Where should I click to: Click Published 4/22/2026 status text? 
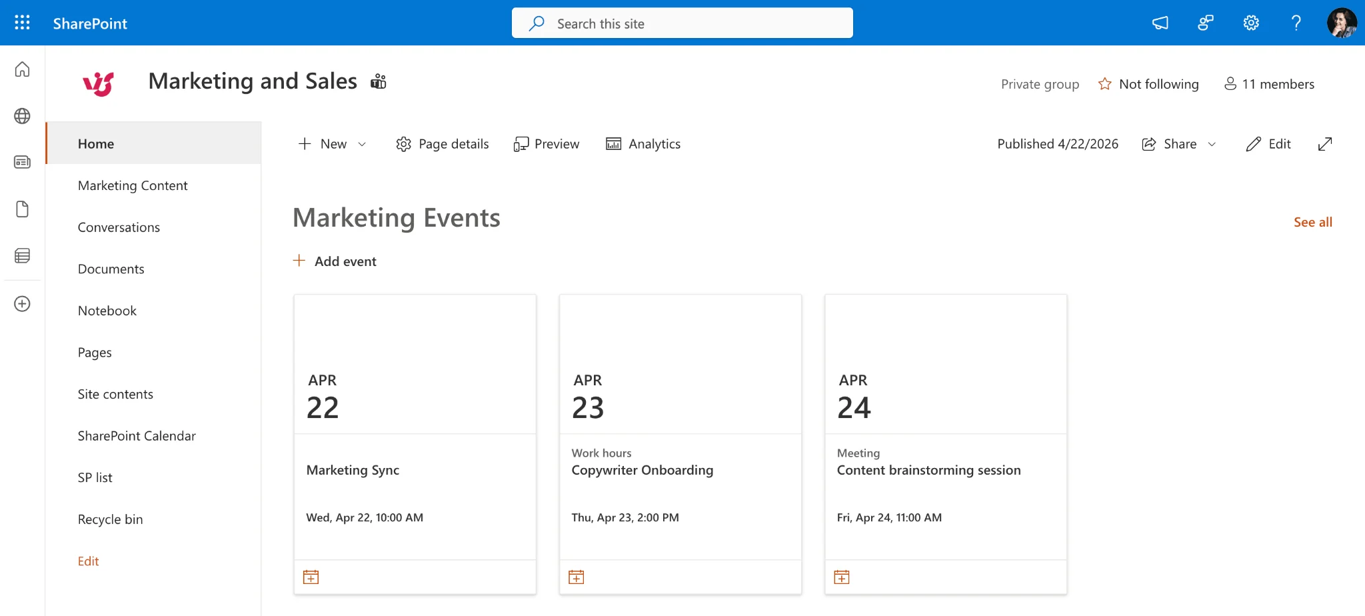click(1058, 144)
